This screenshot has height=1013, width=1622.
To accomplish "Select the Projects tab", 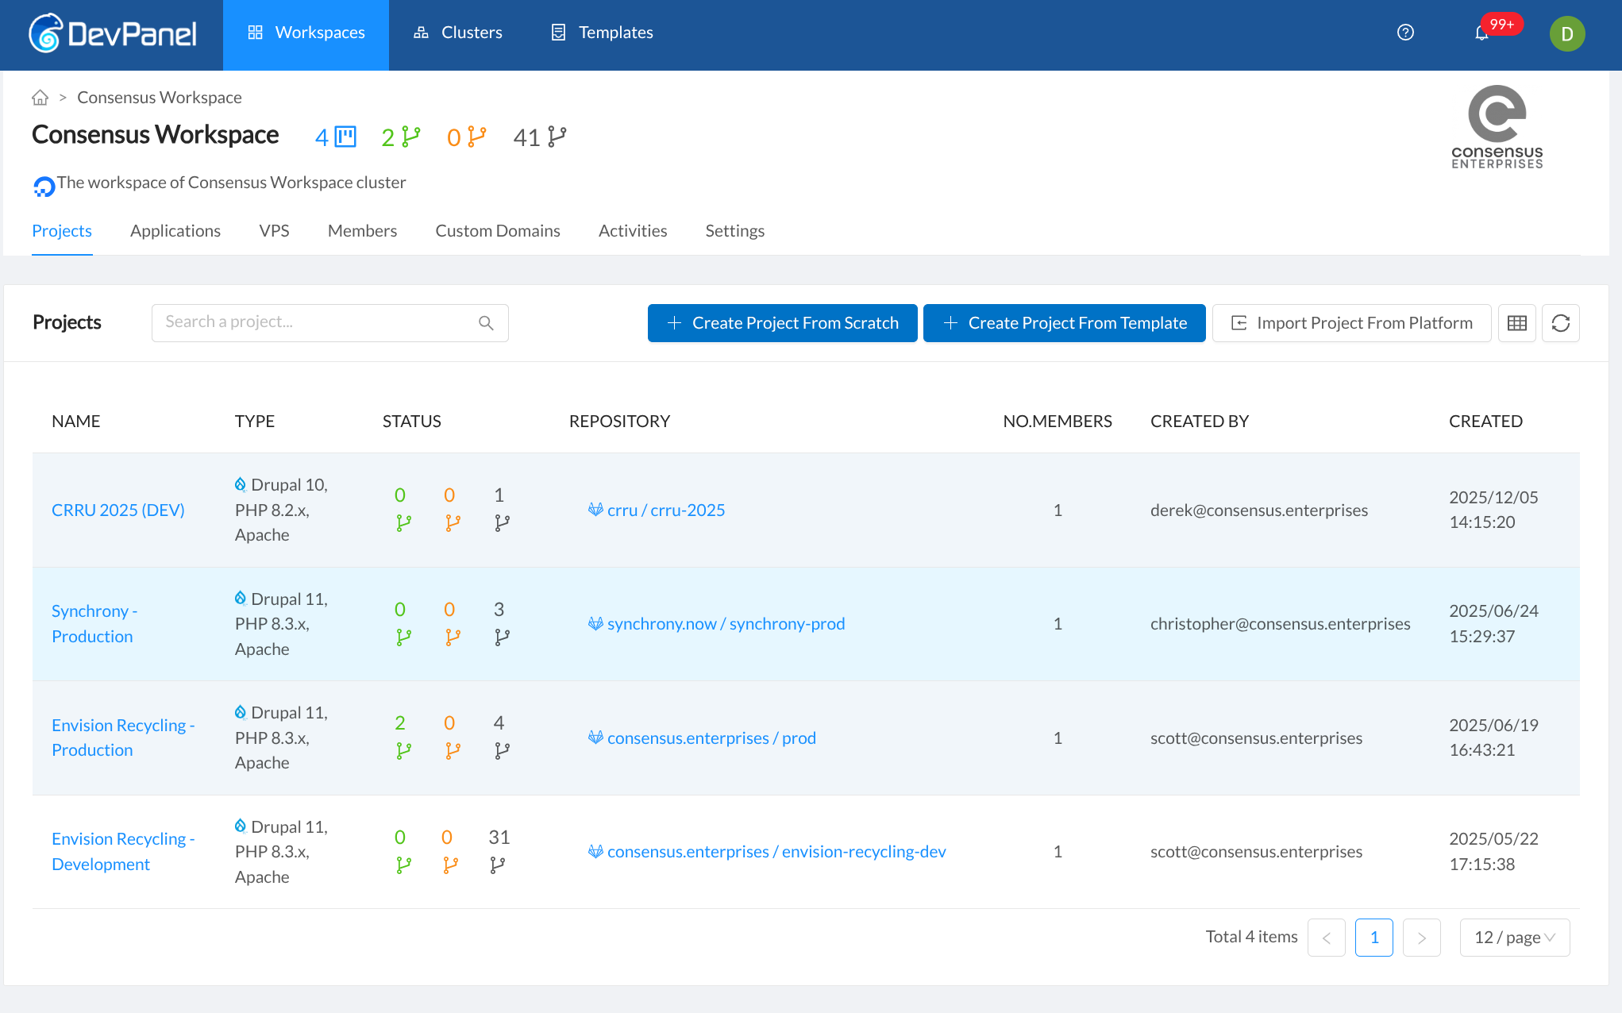I will coord(62,231).
